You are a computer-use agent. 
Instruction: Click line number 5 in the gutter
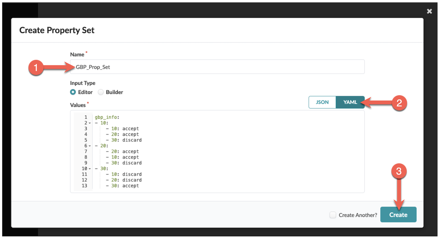point(85,140)
